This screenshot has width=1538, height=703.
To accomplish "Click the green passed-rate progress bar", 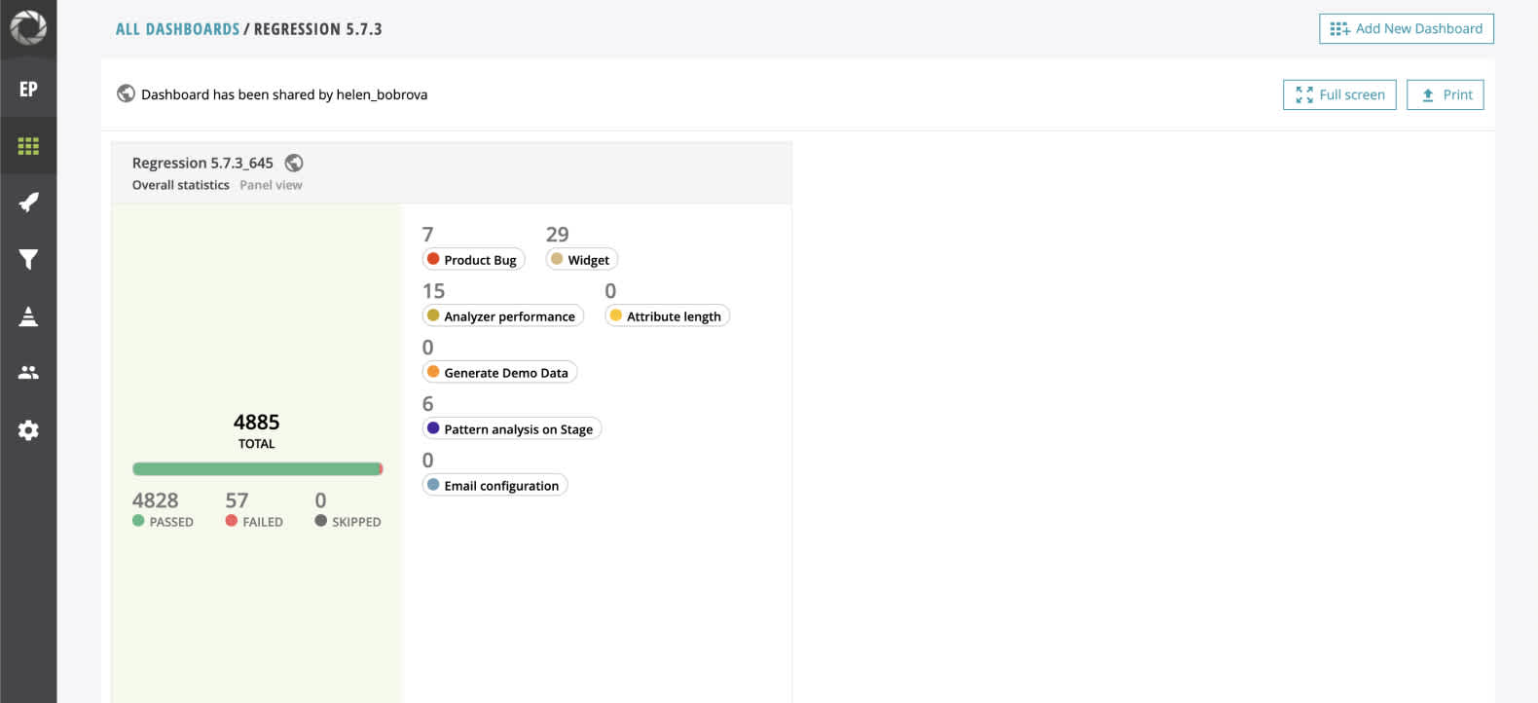I will 257,467.
